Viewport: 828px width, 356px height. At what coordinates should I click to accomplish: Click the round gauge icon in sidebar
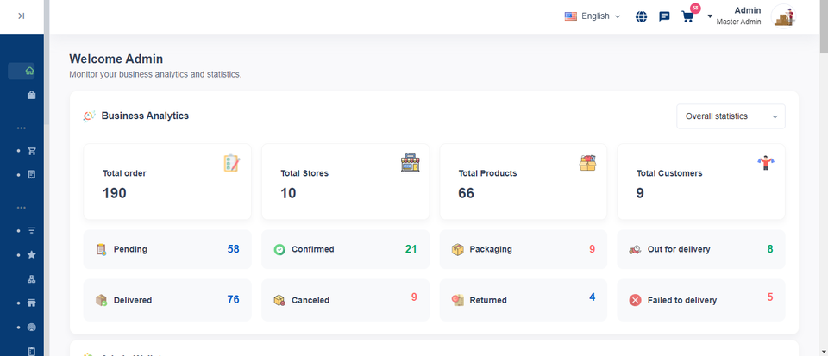pos(32,328)
